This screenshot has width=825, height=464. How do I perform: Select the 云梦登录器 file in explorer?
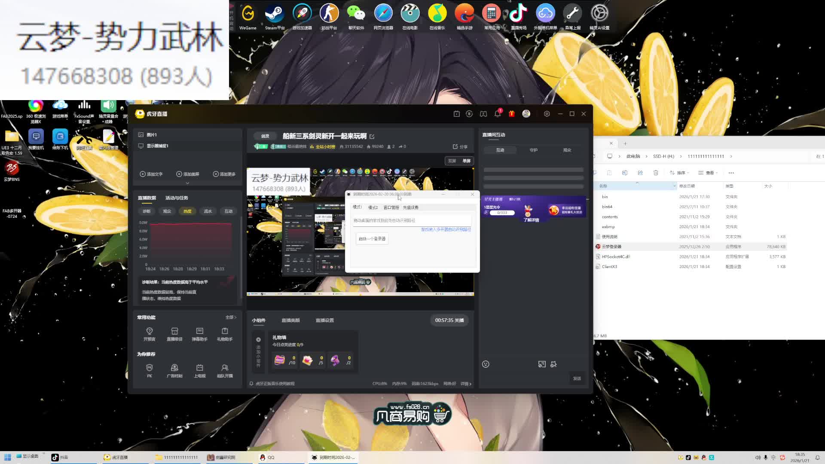pyautogui.click(x=611, y=247)
